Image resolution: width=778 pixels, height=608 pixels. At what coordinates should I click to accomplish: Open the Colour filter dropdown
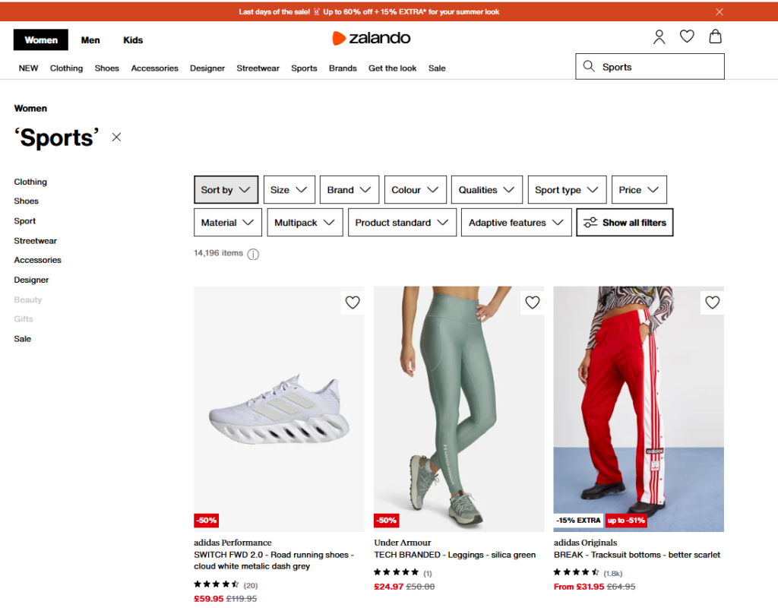416,189
